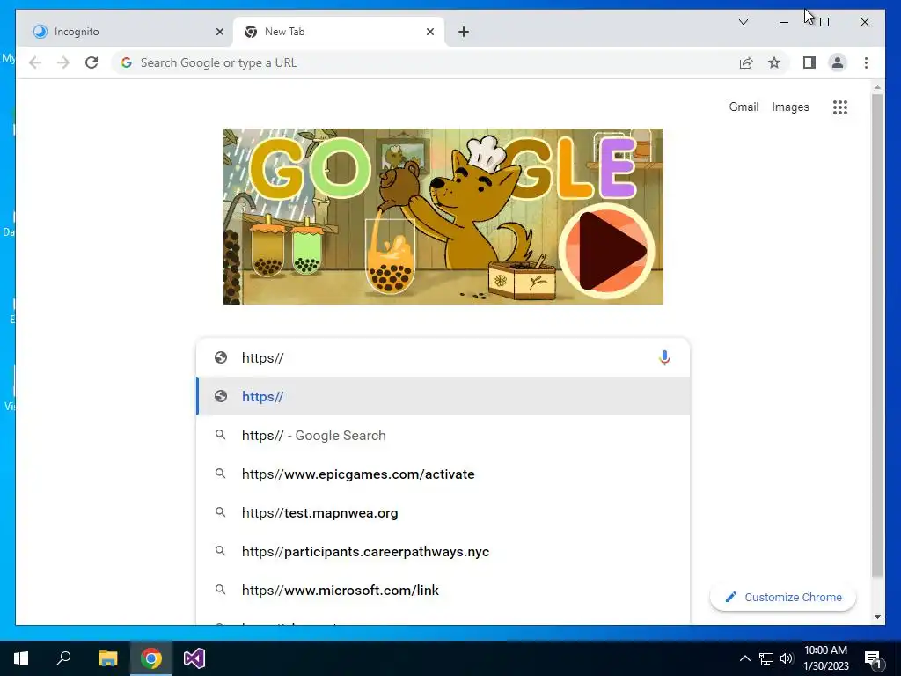
Task: Click the Google search box containing https//
Action: coord(443,357)
